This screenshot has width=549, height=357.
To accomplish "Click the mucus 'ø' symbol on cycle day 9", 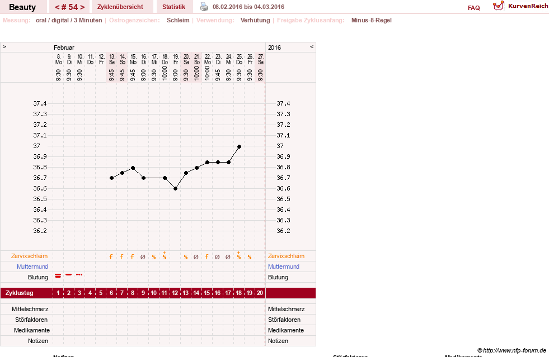I will coord(143,257).
